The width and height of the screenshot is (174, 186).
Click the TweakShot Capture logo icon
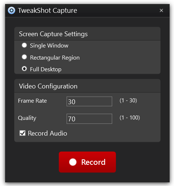coord(12,11)
